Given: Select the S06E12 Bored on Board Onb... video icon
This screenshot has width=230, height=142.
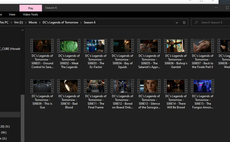Looking at the screenshot, I should click(122, 86).
